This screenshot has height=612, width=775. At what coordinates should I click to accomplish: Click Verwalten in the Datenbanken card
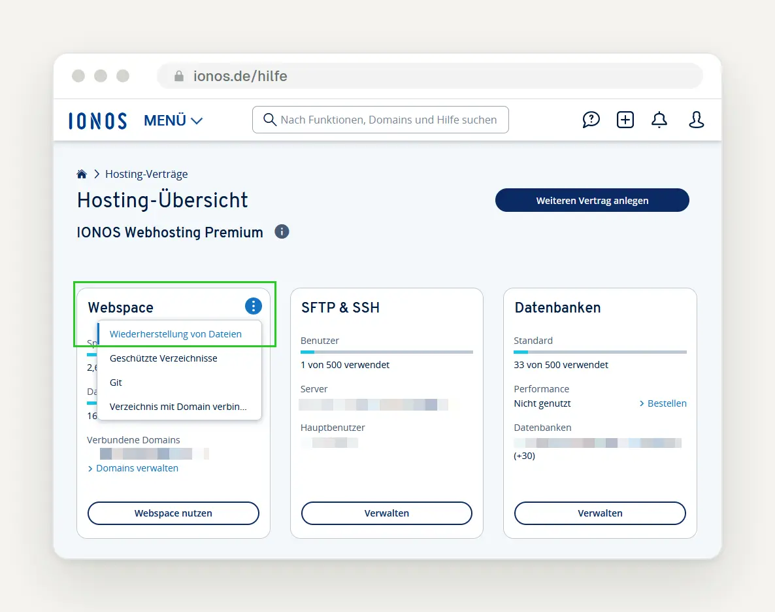click(x=600, y=513)
